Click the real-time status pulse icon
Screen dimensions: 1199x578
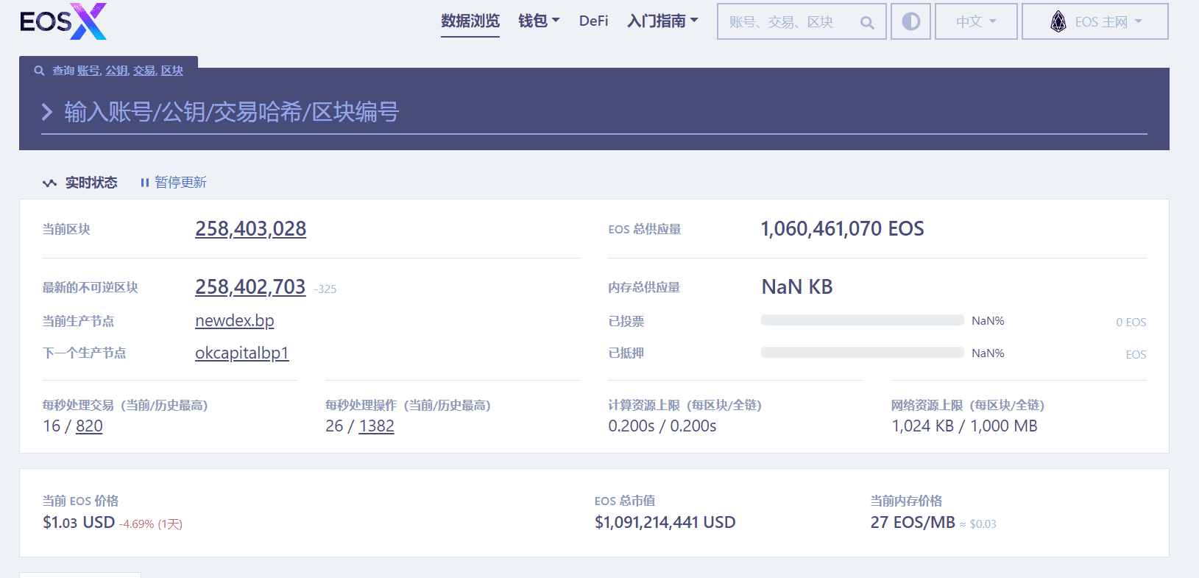point(49,183)
